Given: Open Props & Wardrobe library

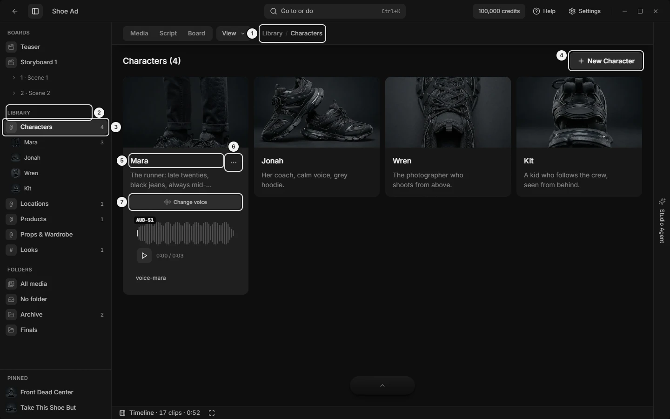Looking at the screenshot, I should click(56, 235).
